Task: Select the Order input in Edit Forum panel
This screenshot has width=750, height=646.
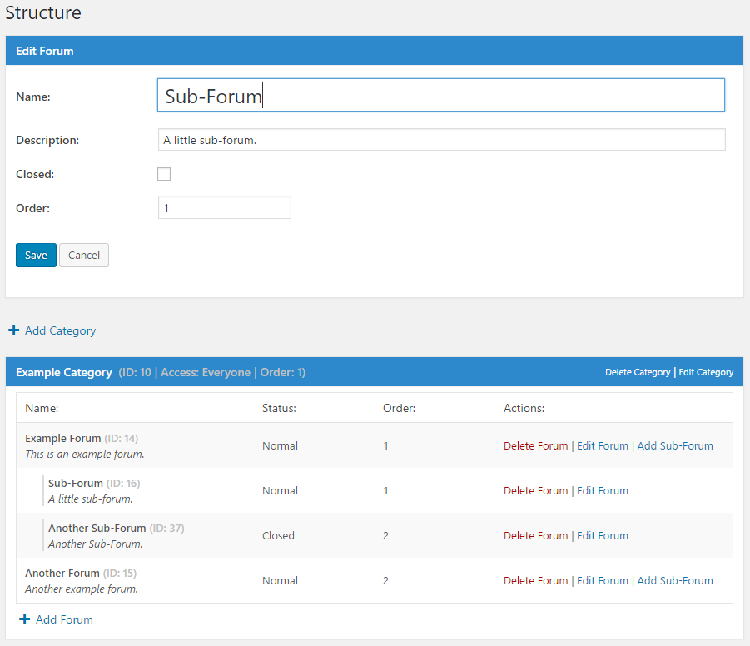Action: pos(224,207)
